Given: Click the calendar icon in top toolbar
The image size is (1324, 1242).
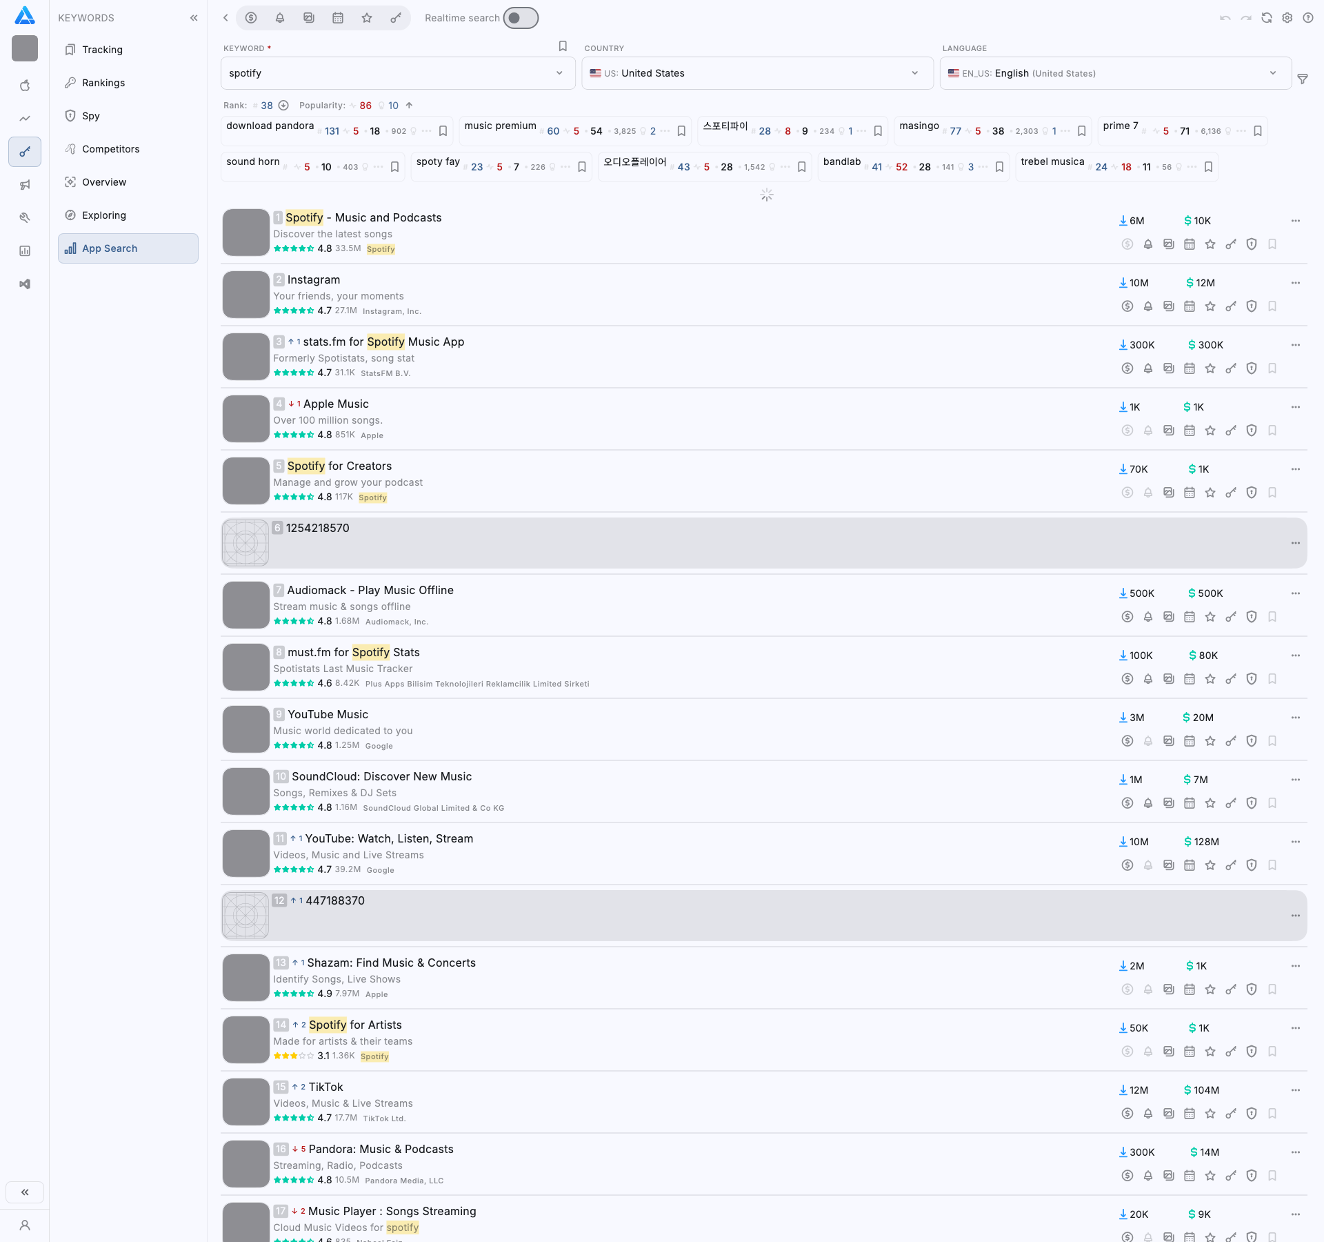Looking at the screenshot, I should click(x=338, y=18).
